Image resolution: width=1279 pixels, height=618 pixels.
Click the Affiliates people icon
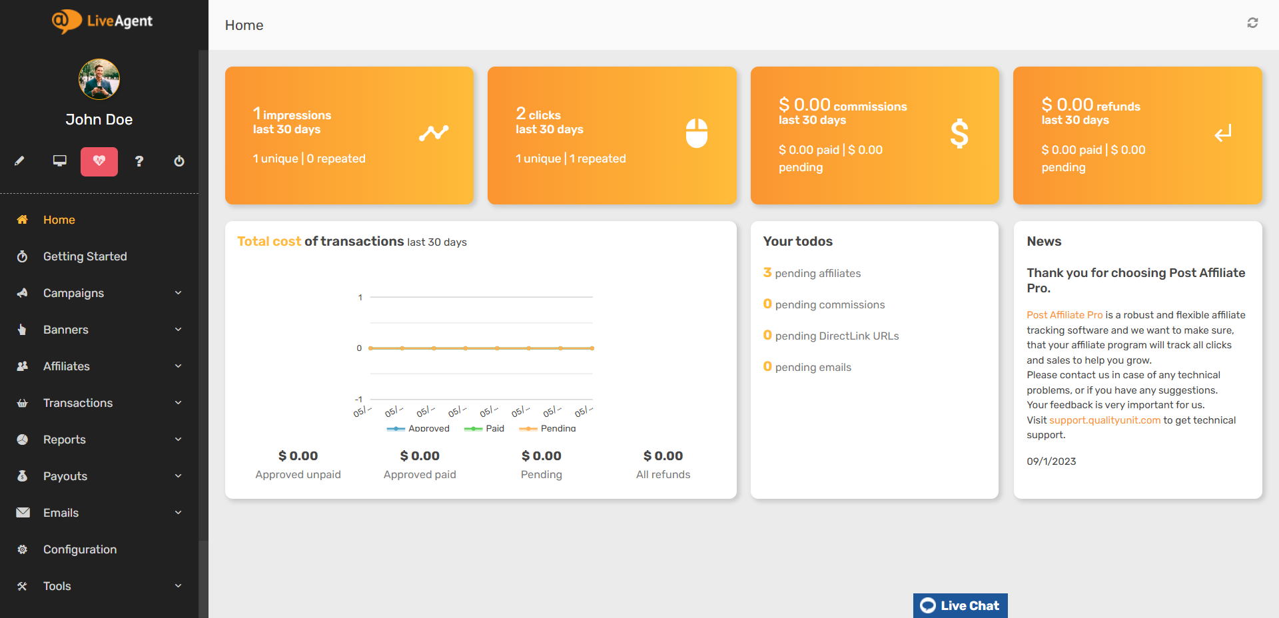(x=23, y=366)
